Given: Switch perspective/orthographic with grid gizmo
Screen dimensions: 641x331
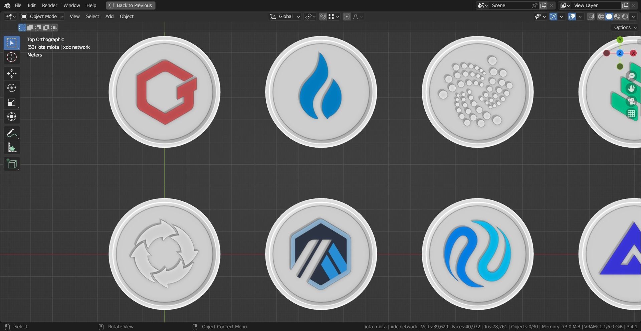Looking at the screenshot, I should [x=631, y=114].
